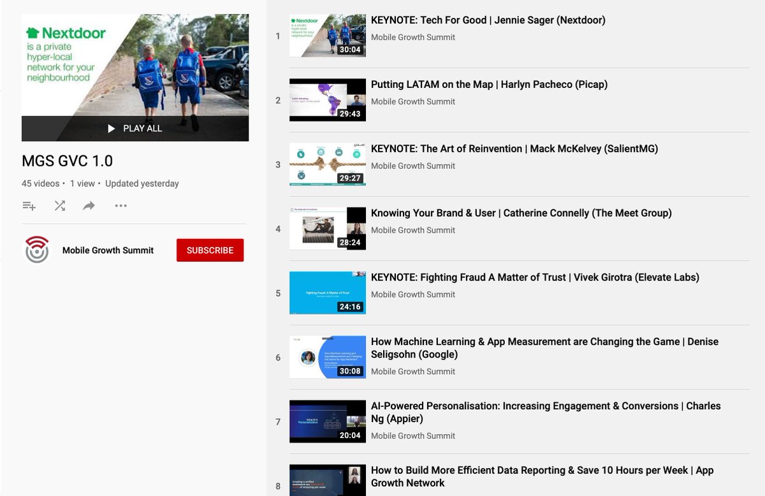Click title Knowing Your Brand & User
This screenshot has height=496, width=765.
point(521,214)
